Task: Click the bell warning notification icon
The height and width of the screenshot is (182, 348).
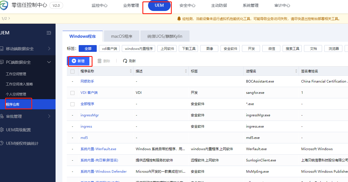Action: click(x=179, y=19)
